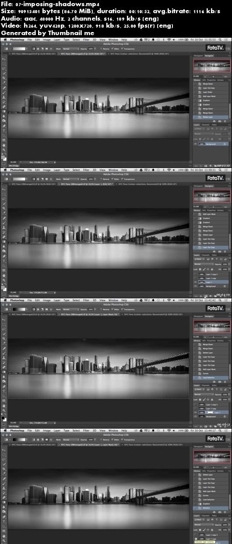This screenshot has width=232, height=544.
Task: Select the Brush tool in the 11:39:31 frame
Action: [4, 222]
